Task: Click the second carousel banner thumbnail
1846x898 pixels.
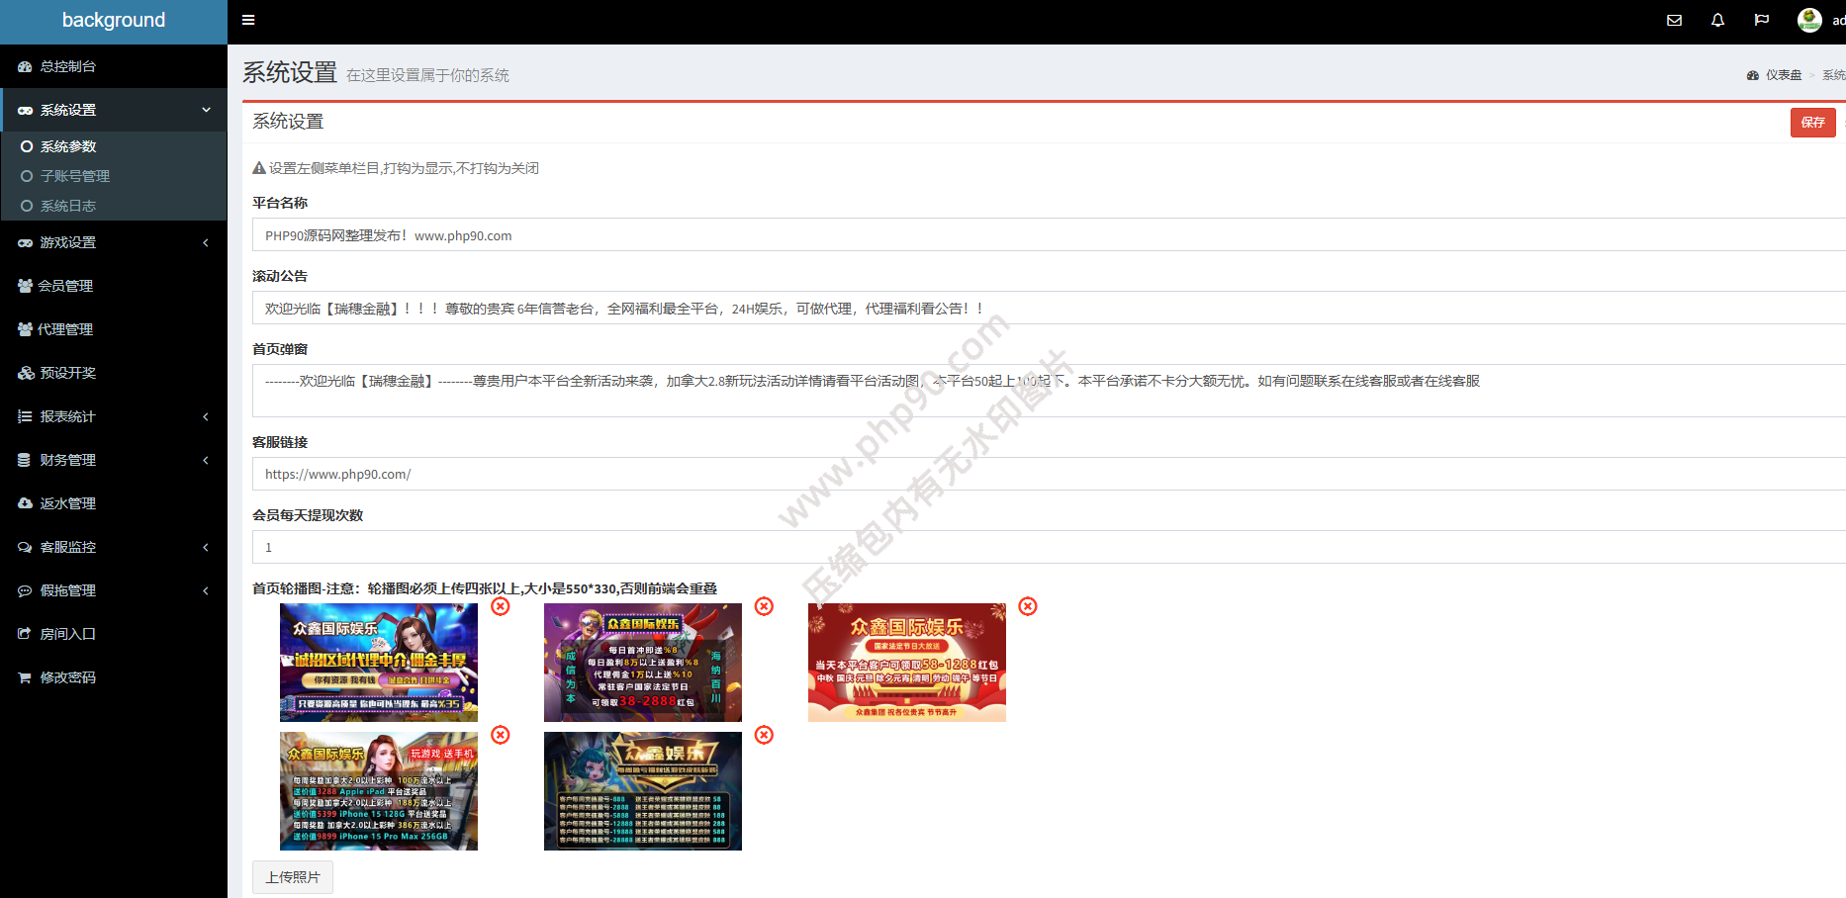Action: [643, 663]
